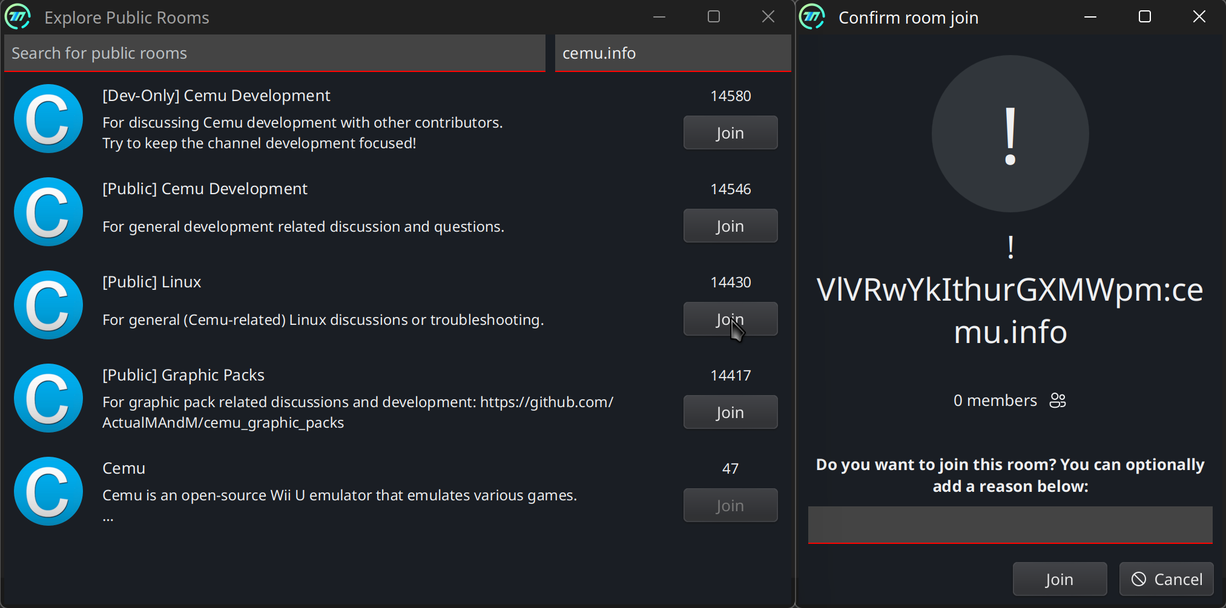Screen dimensions: 1226x608
Task: Click the app logo in Explore Public Rooms window
Action: pyautogui.click(x=18, y=17)
